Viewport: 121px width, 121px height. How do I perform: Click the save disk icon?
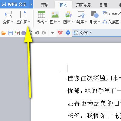[11, 33]
